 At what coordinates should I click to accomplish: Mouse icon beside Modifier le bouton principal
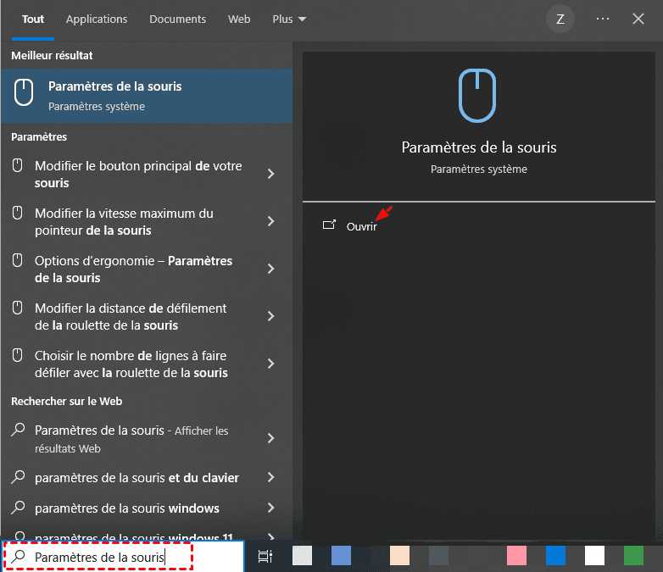(17, 165)
